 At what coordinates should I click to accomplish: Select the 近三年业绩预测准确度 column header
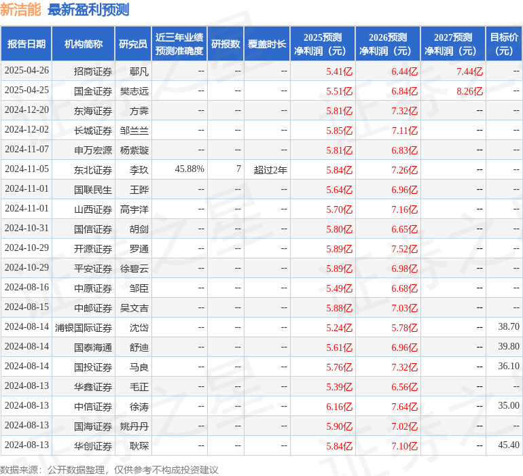point(179,44)
